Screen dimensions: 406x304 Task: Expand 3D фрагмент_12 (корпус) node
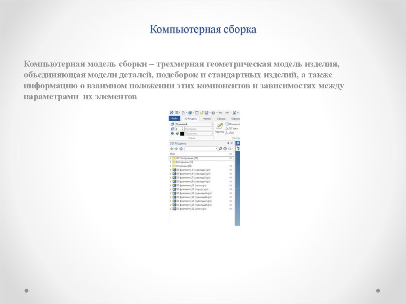pos(170,189)
